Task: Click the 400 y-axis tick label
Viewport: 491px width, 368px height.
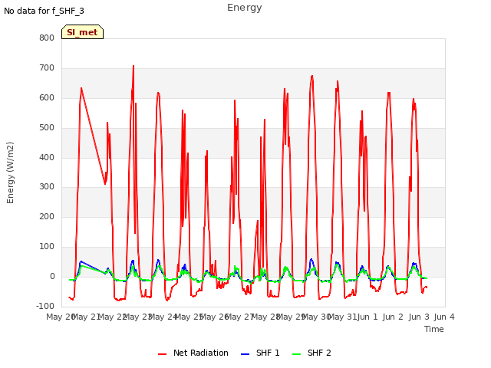Action: (47, 157)
